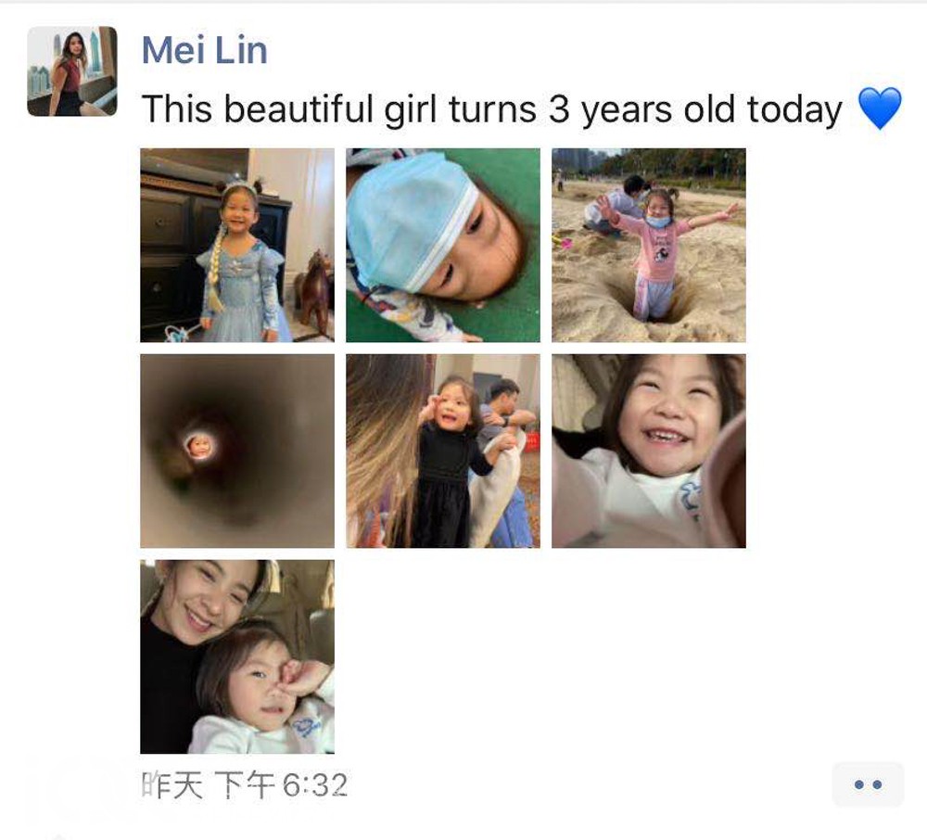
Task: Open photo of girl lying with blue mask
Action: click(x=443, y=245)
